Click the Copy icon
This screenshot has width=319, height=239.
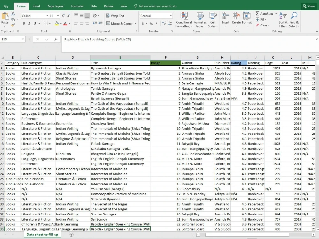(13, 19)
